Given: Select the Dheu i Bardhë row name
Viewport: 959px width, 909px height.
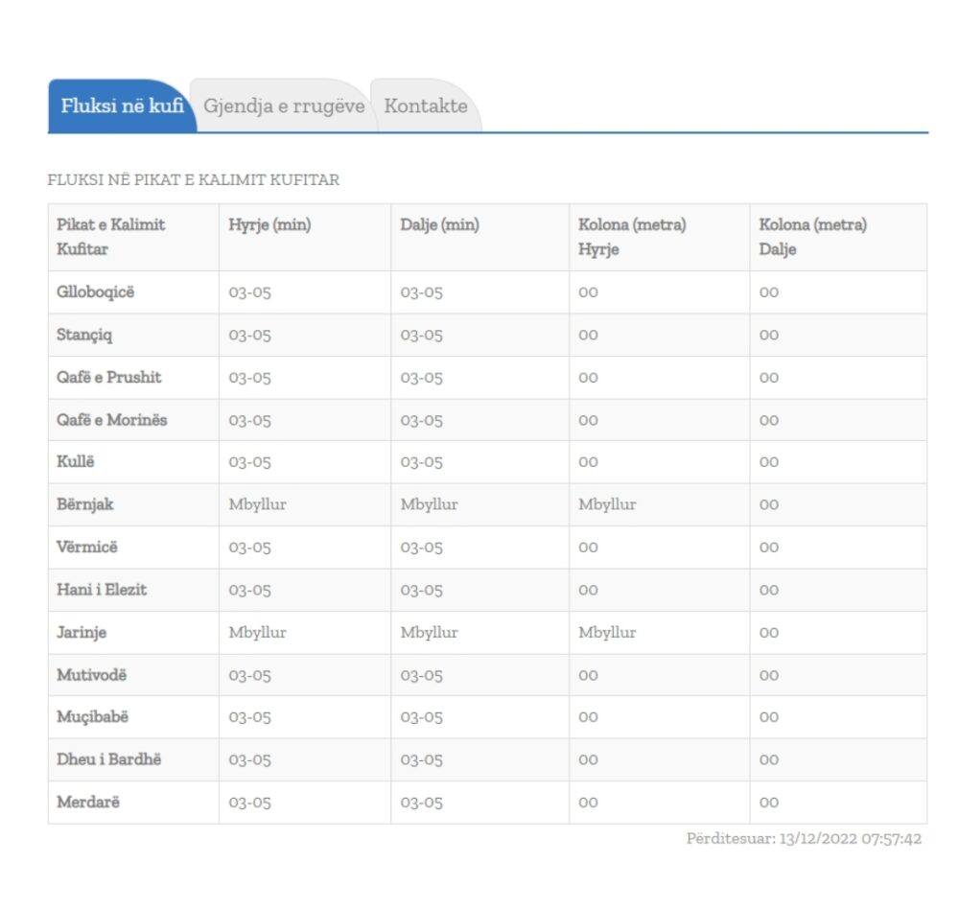Looking at the screenshot, I should pyautogui.click(x=109, y=759).
